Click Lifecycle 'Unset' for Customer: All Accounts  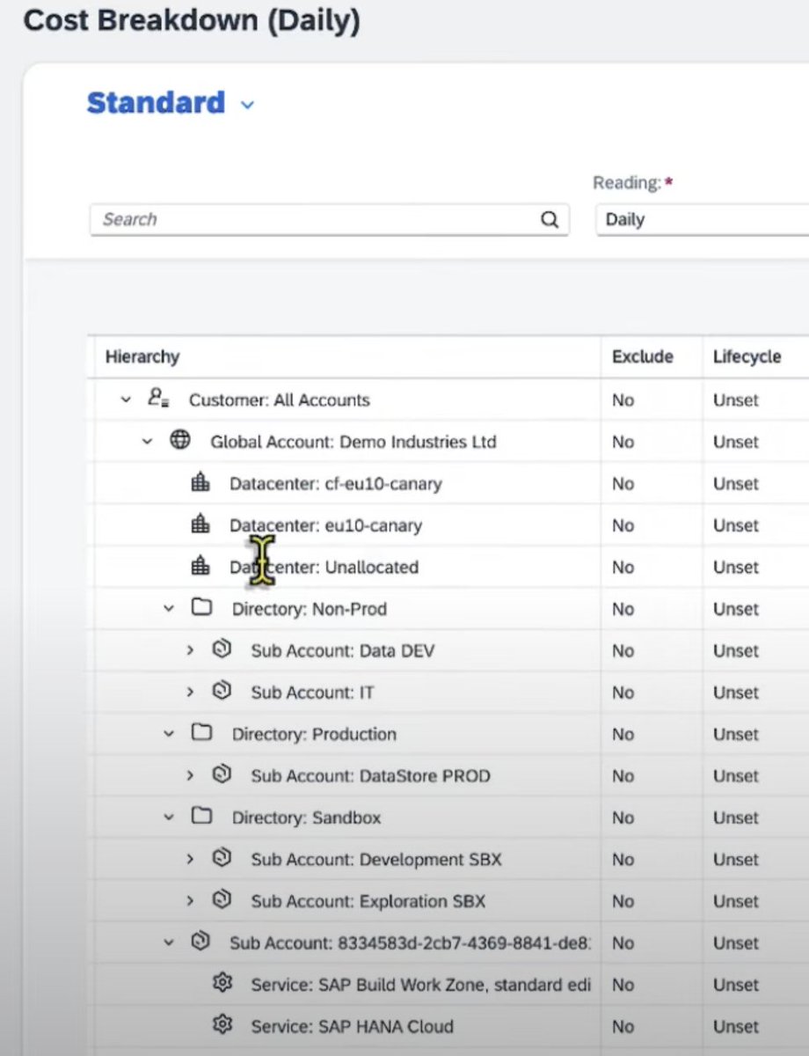click(x=736, y=400)
